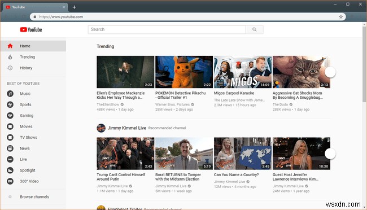Viewport: 367px width, 210px height.
Task: Open Gaming in Best of YouTube
Action: click(33, 115)
